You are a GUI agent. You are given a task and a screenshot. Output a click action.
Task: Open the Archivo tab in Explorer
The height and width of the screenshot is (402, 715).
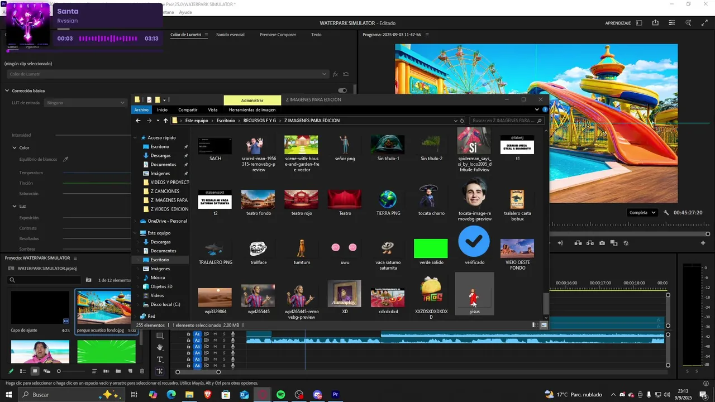141,110
